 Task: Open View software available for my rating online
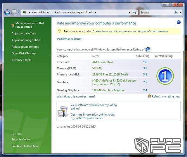(94, 107)
